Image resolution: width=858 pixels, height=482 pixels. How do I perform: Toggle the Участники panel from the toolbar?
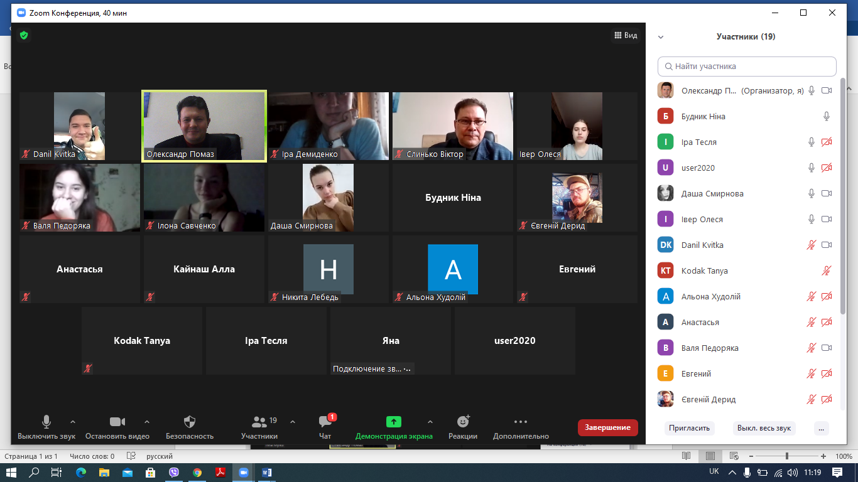(259, 427)
